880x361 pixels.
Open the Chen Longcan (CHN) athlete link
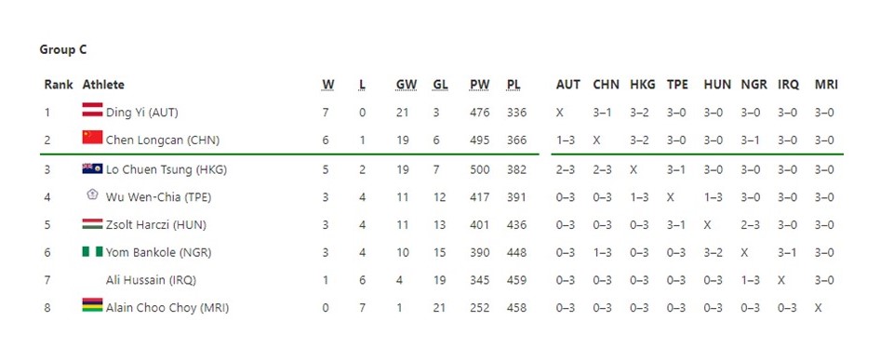tap(163, 140)
